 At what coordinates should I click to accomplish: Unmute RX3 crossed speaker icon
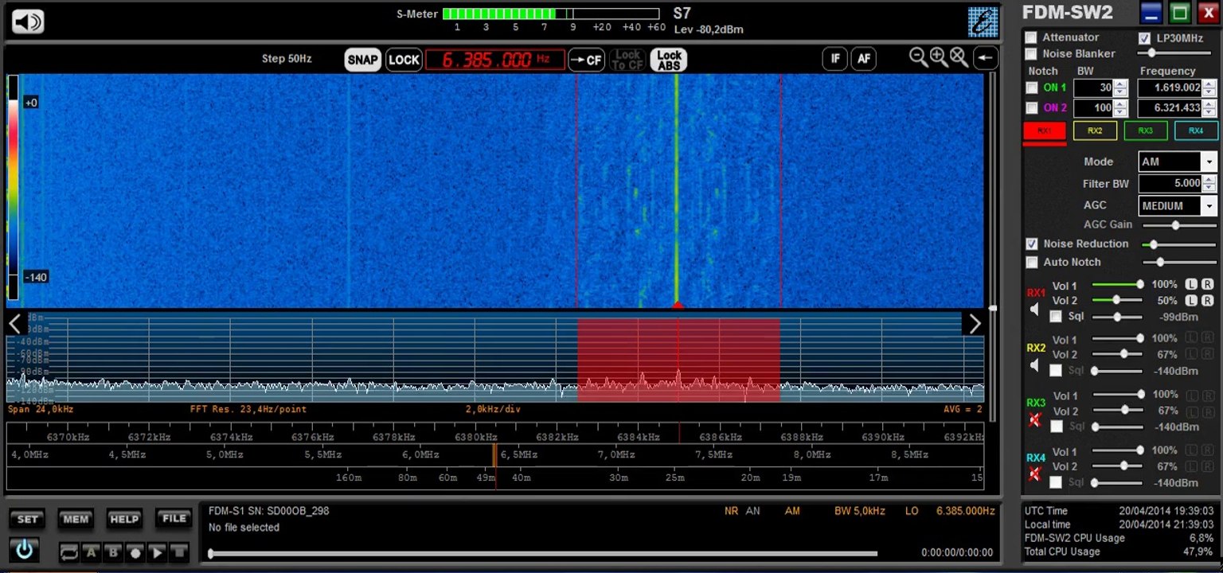click(x=1034, y=419)
